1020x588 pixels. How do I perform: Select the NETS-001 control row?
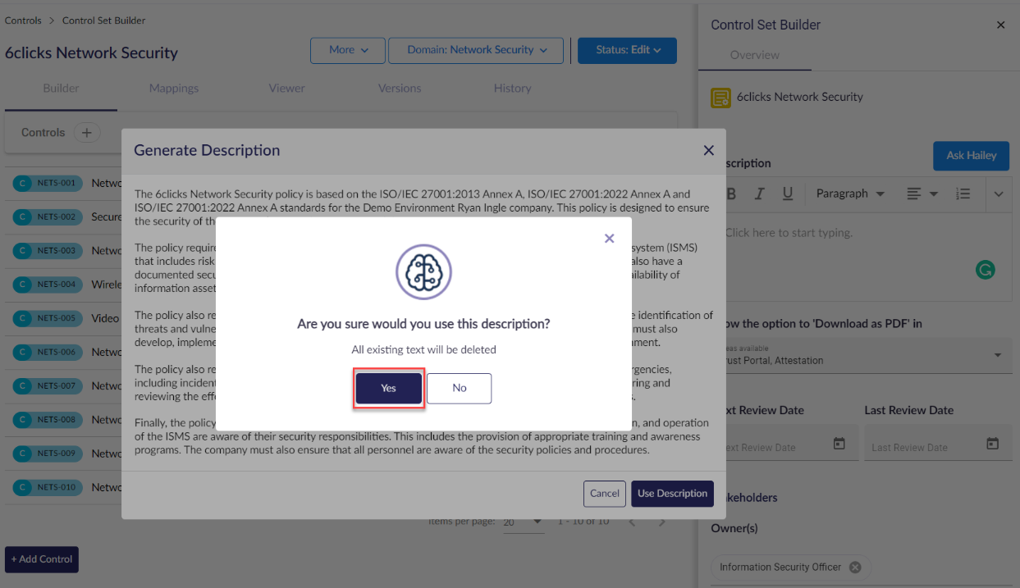[x=64, y=183]
